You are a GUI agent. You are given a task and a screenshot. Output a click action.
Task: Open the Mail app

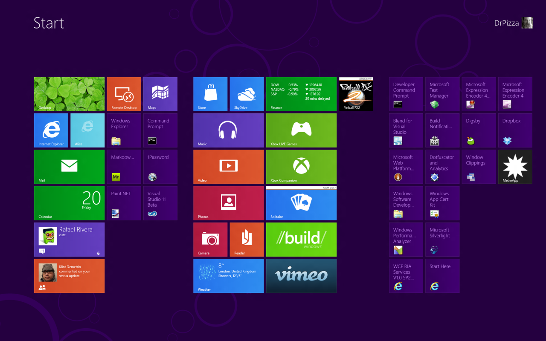[x=69, y=167]
